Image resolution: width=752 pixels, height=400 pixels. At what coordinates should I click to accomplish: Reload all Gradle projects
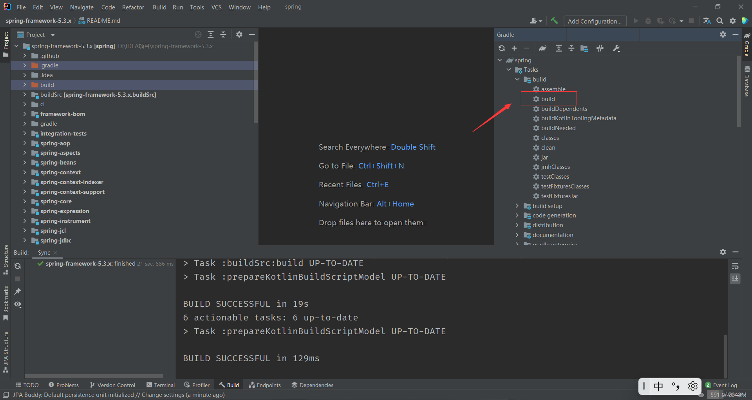502,48
